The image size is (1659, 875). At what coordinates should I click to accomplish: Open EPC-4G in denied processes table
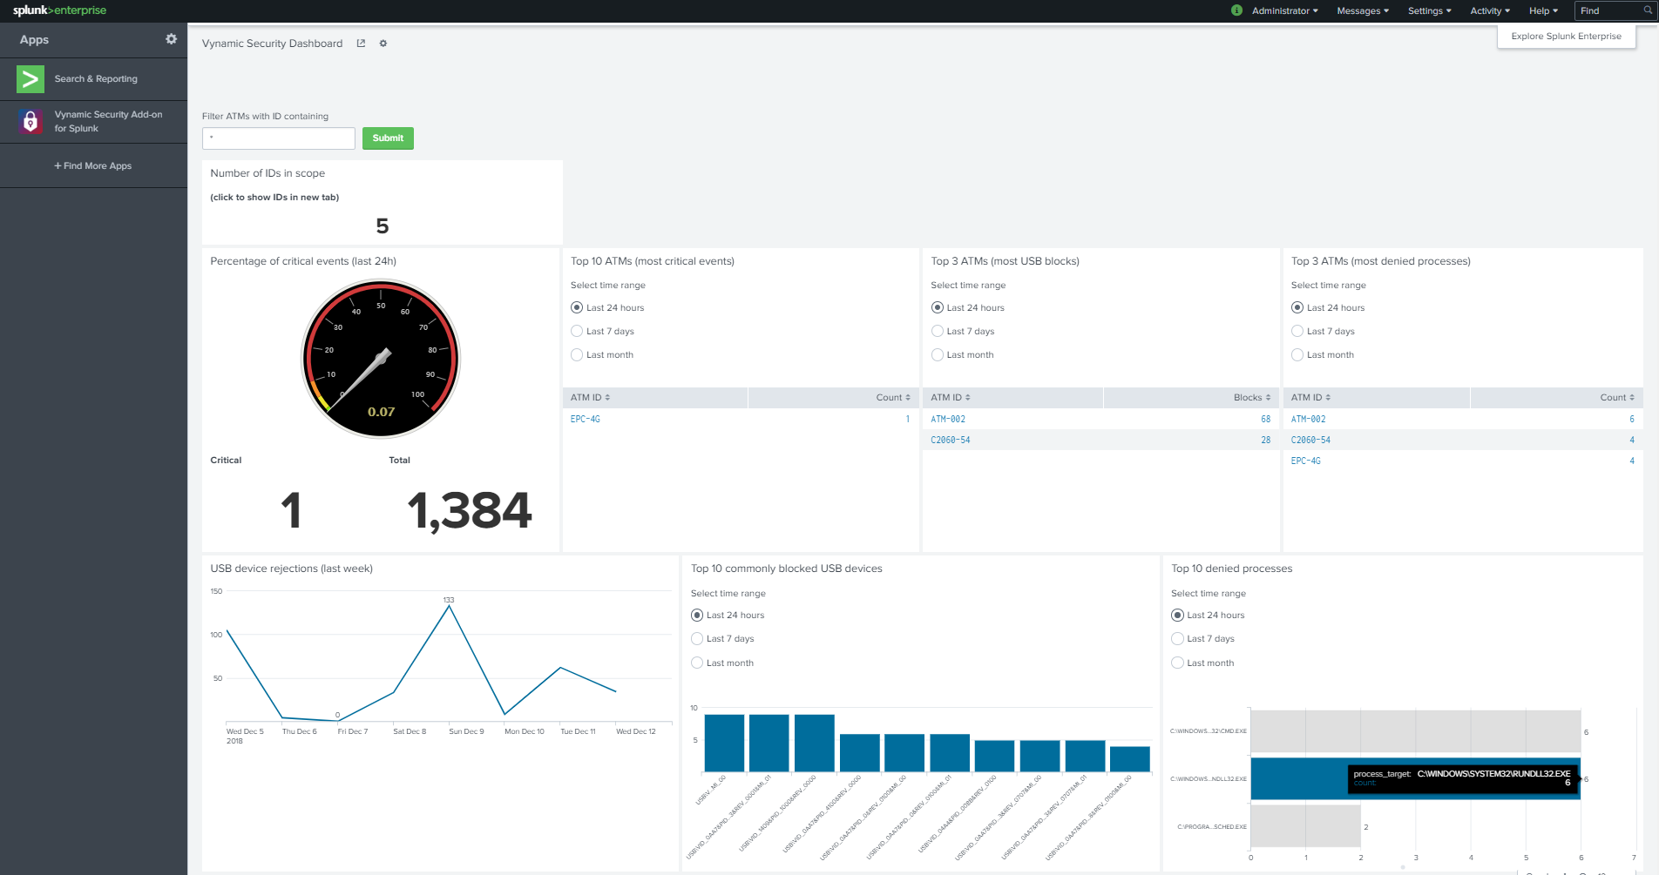tap(1305, 461)
